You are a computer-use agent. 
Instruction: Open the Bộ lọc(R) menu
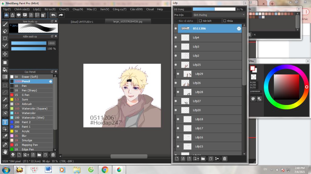50,9
